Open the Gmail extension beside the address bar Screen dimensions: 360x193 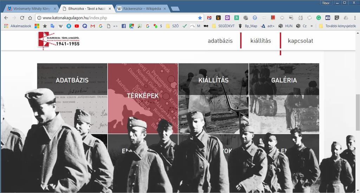(209, 18)
